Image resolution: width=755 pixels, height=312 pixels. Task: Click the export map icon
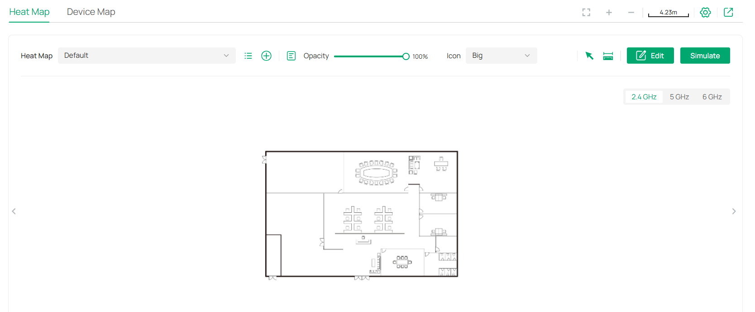pyautogui.click(x=728, y=13)
